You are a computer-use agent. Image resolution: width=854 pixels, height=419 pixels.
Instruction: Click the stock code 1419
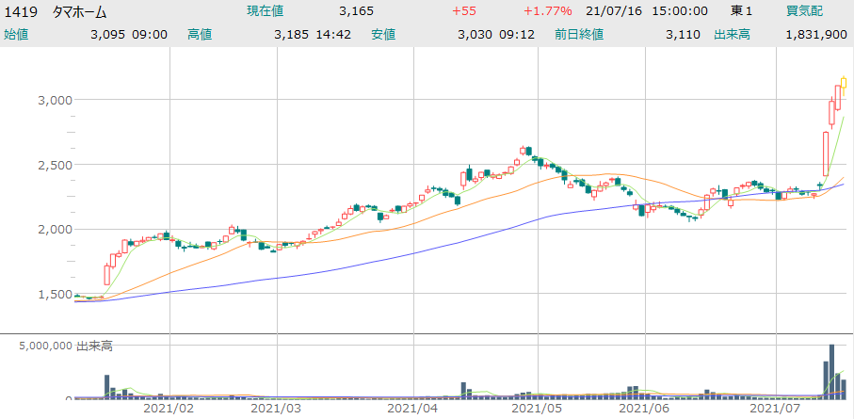pos(20,11)
